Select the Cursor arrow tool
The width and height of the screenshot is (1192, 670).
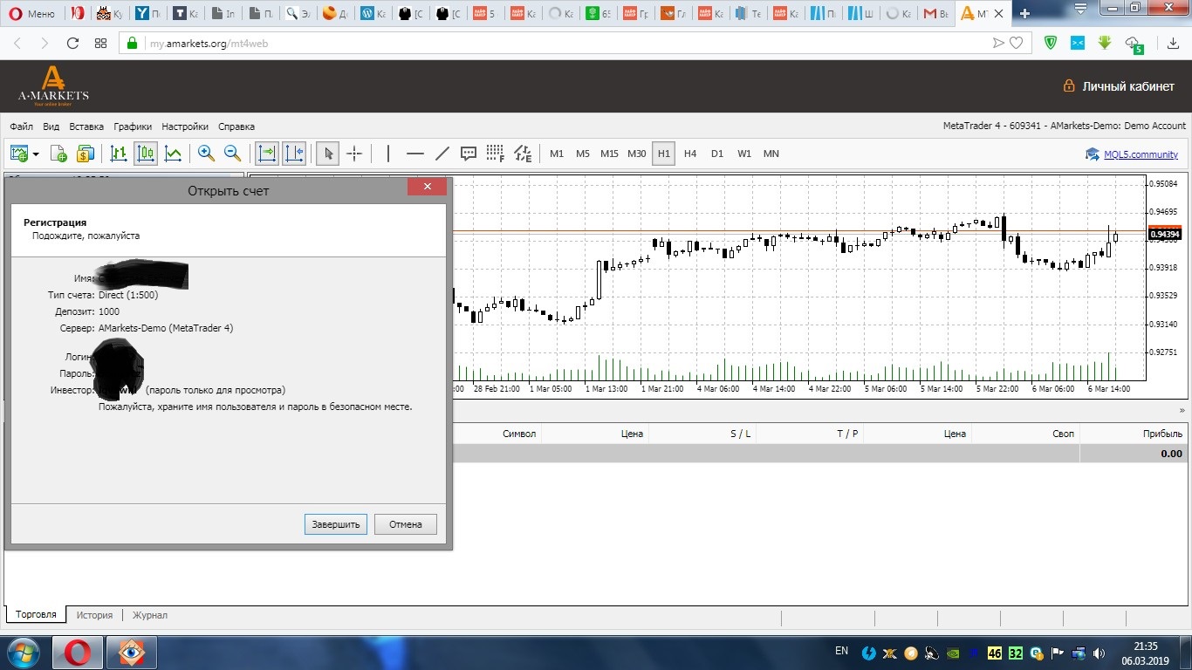(328, 154)
